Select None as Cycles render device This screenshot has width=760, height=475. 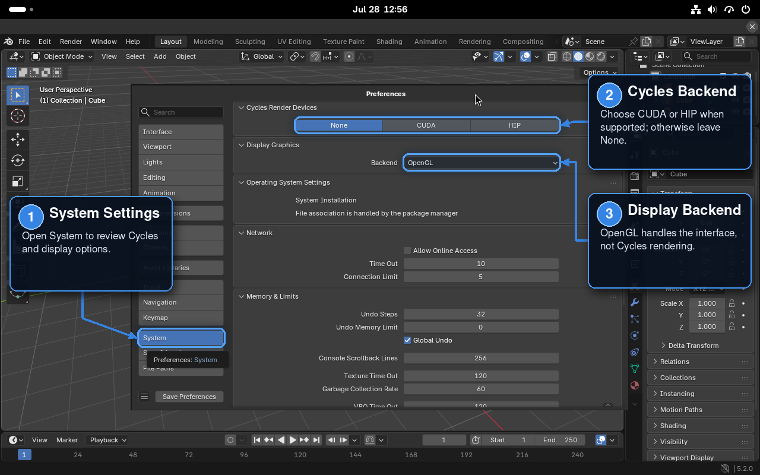click(339, 125)
